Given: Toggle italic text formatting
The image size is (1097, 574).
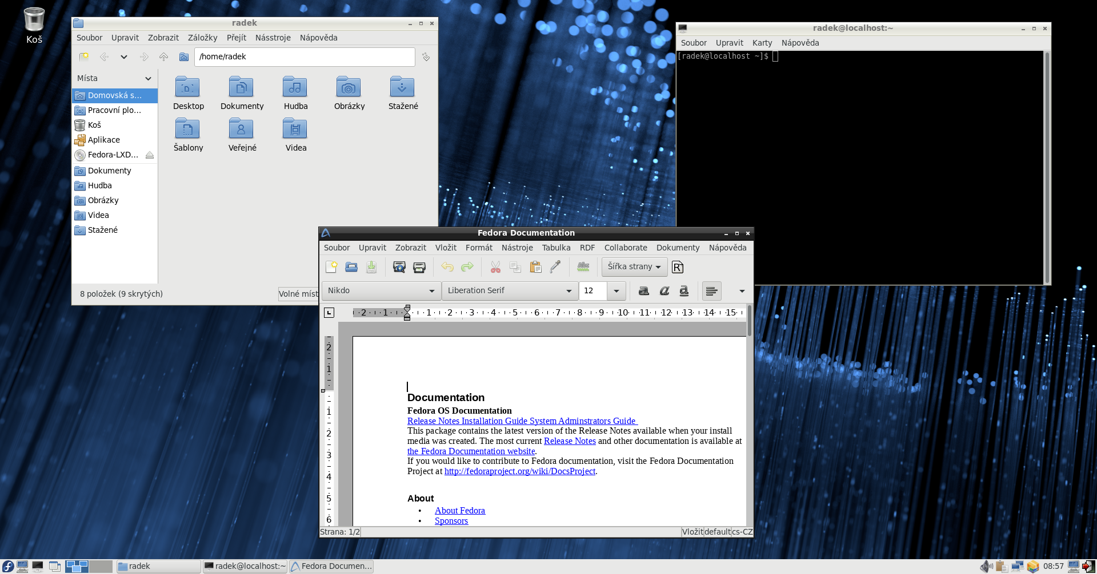Looking at the screenshot, I should pos(664,291).
